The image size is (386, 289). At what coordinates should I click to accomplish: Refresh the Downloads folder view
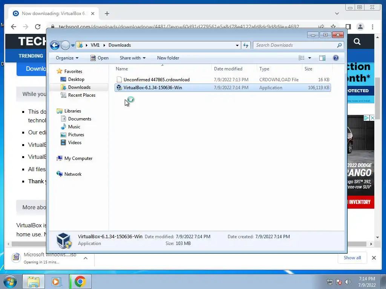[x=246, y=45]
